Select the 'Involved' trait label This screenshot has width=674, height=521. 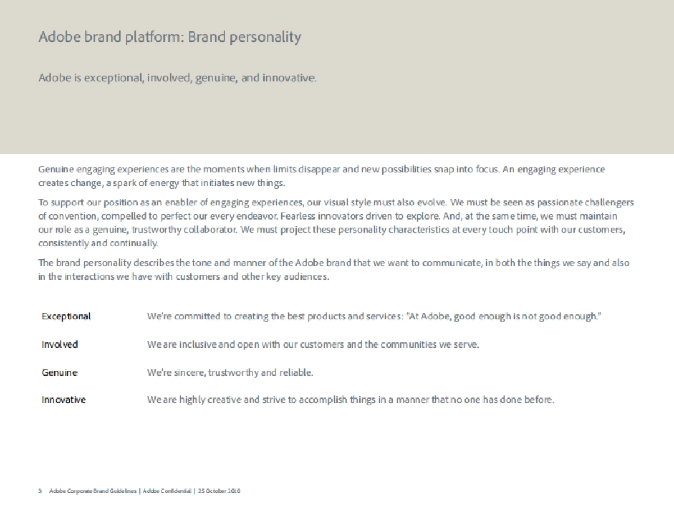[60, 345]
